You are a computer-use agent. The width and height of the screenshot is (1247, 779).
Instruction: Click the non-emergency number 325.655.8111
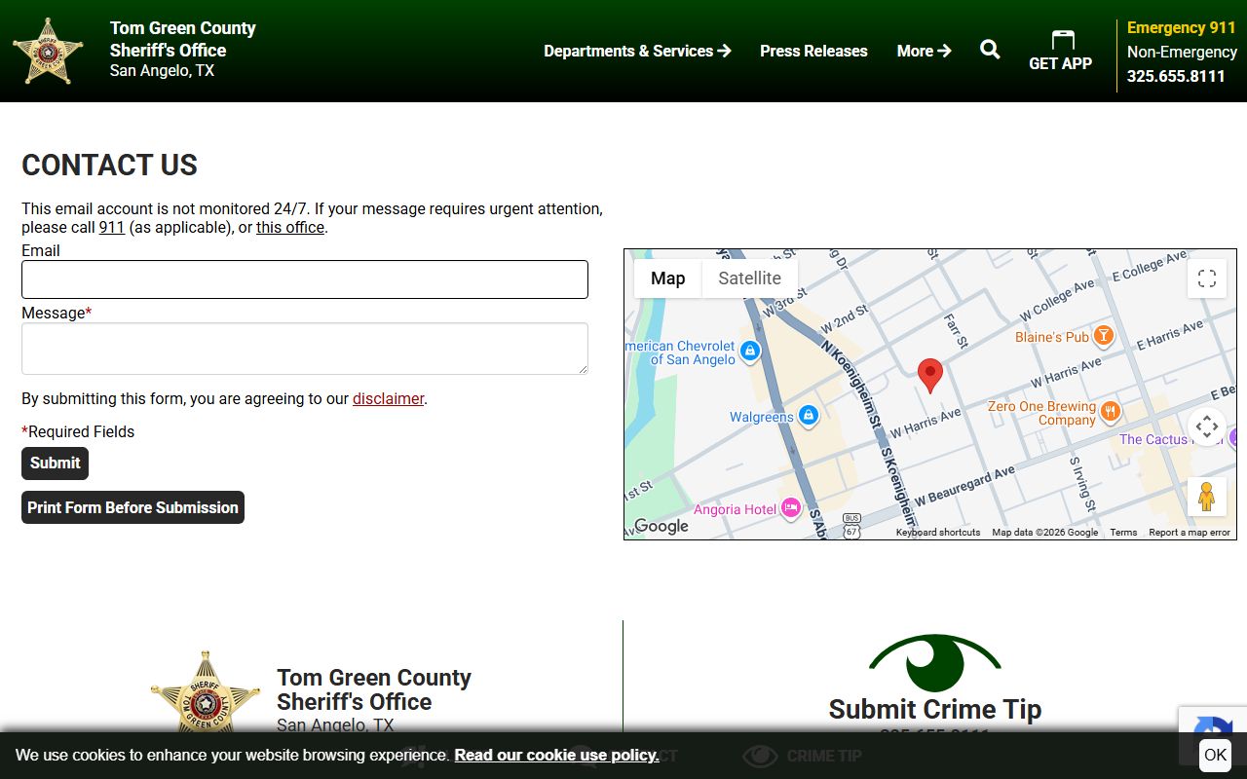[x=1176, y=76]
